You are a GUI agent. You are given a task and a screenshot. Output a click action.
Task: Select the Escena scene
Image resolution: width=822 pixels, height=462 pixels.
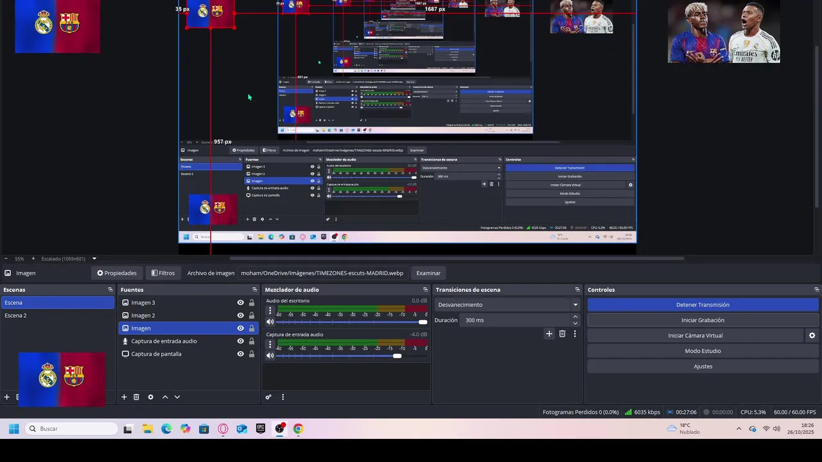click(x=58, y=303)
